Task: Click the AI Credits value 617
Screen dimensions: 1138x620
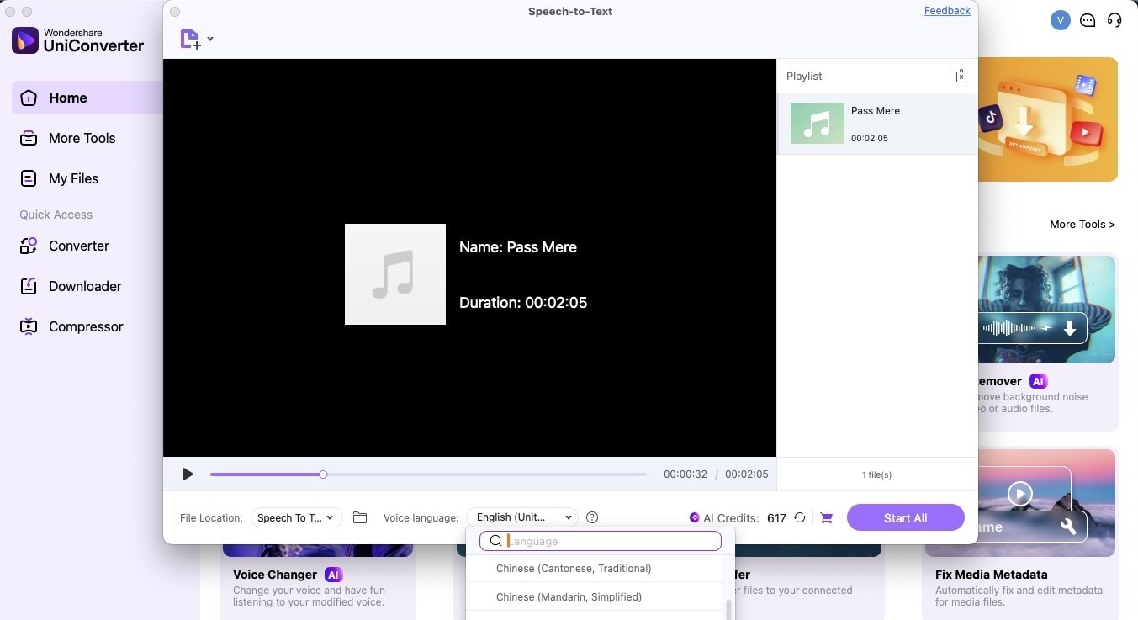Action: (776, 518)
